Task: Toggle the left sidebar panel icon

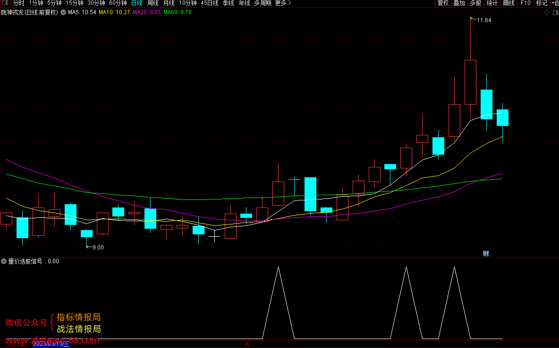Action: click(5, 3)
